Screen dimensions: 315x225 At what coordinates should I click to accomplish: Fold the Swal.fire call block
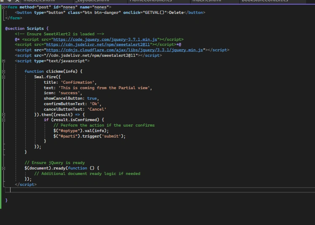pos(3,77)
